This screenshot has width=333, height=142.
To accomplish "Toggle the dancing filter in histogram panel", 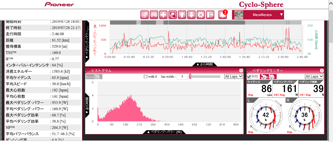I will pyautogui.click(x=94, y=77).
